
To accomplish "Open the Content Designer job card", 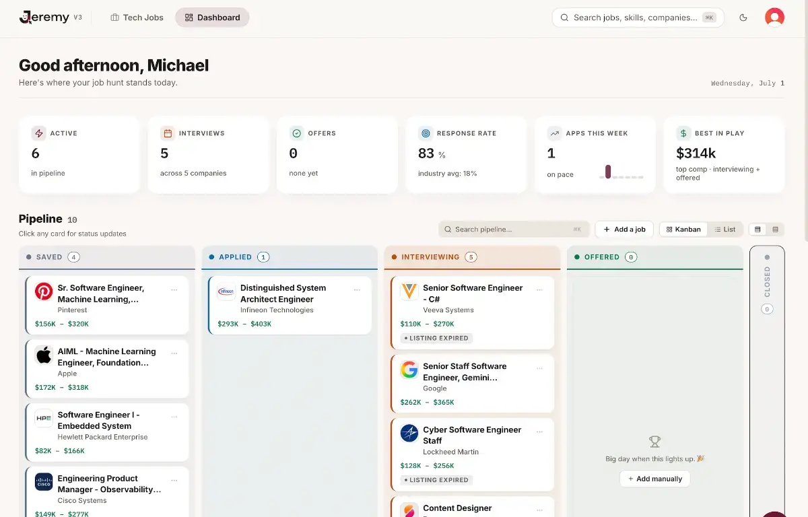I will coord(472,507).
